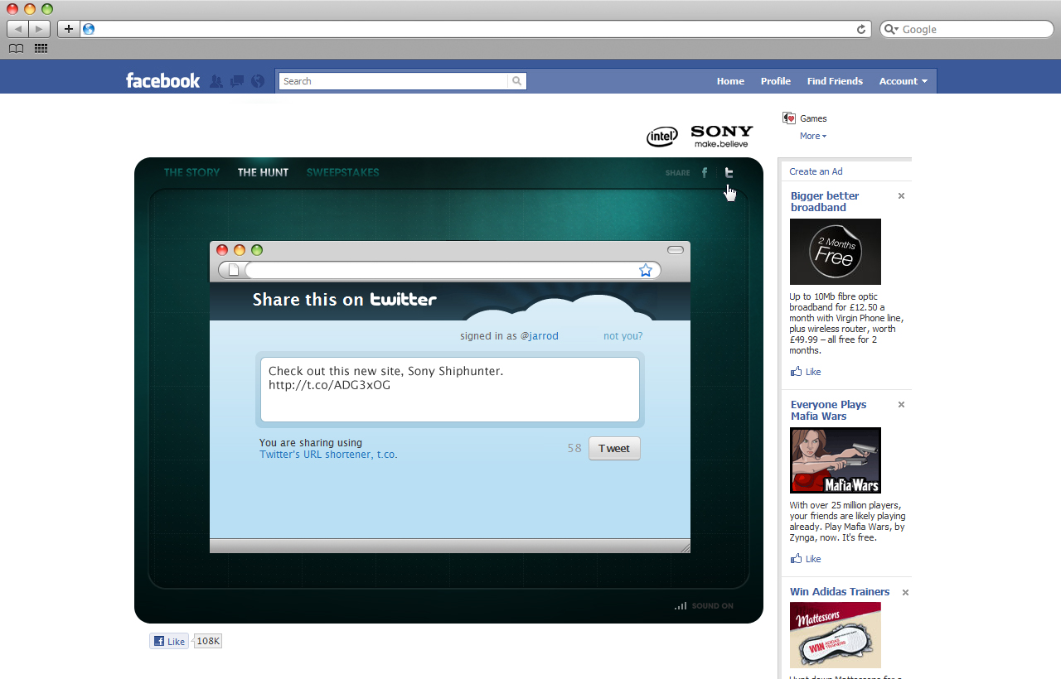Viewport: 1061px width, 679px height.
Task: Close the Bigger better broadband ad
Action: click(x=901, y=196)
